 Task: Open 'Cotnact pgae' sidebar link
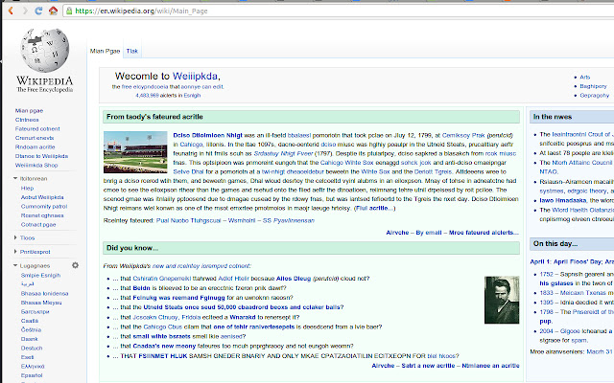coord(38,224)
